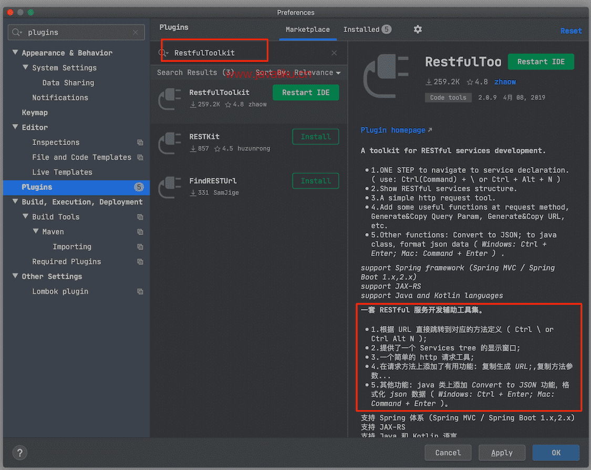
Task: Click project-level icon next to Maven
Action: tap(140, 232)
